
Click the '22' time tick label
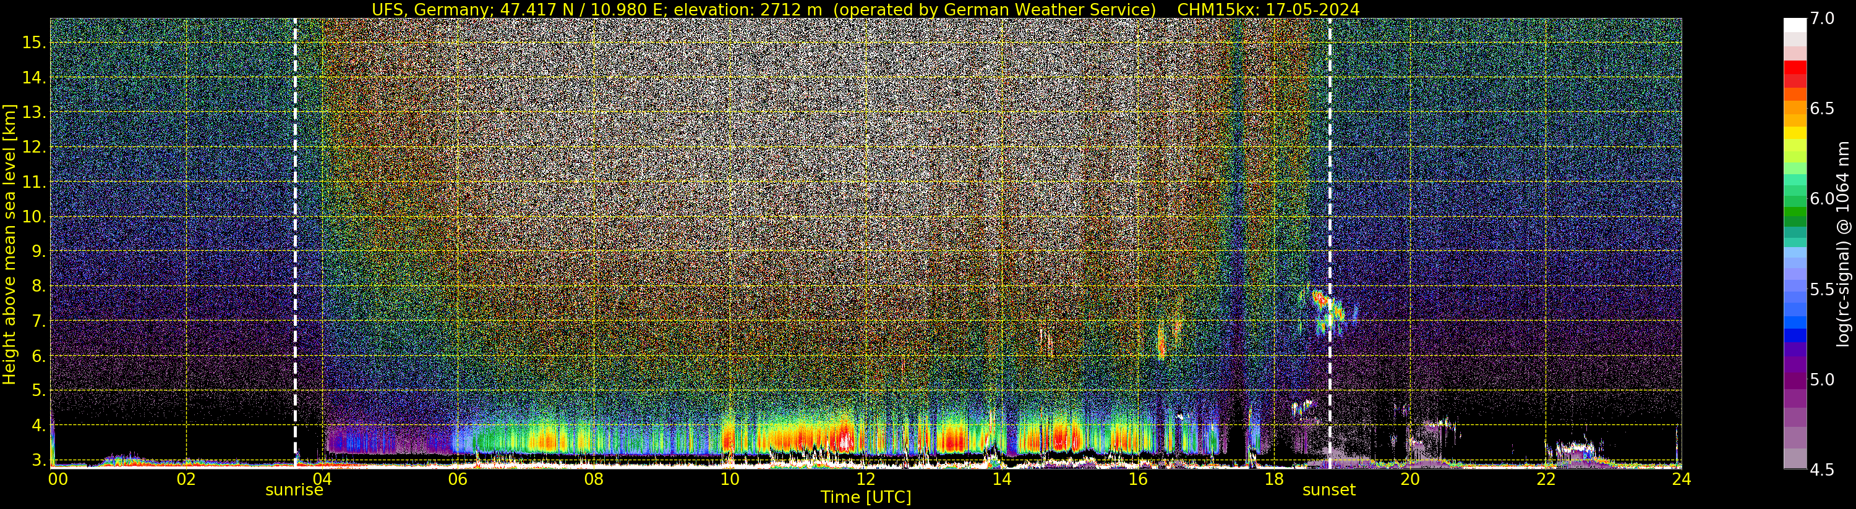click(x=1546, y=479)
